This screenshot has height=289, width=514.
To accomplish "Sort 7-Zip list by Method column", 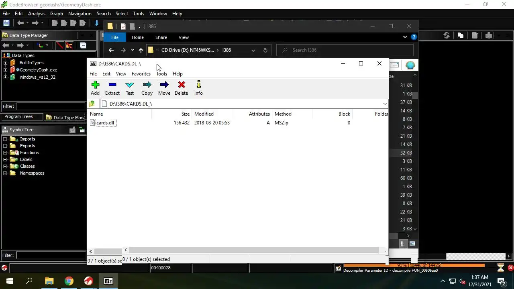I will [x=292, y=114].
